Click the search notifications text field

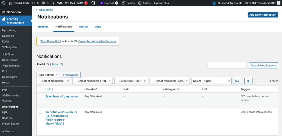click(x=227, y=66)
